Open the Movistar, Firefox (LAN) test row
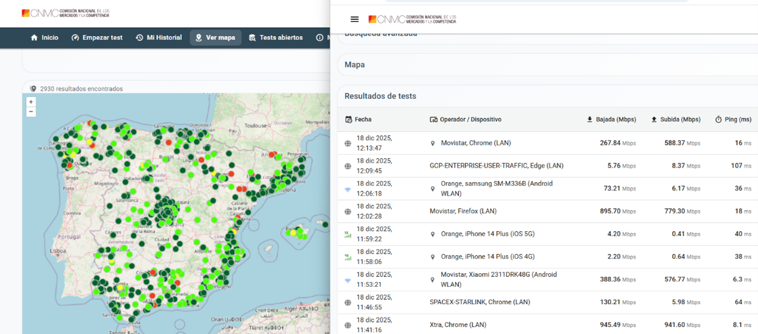 pos(463,211)
